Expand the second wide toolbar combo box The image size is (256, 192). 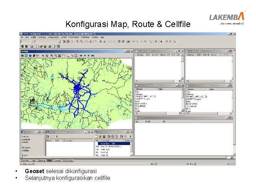coord(59,41)
